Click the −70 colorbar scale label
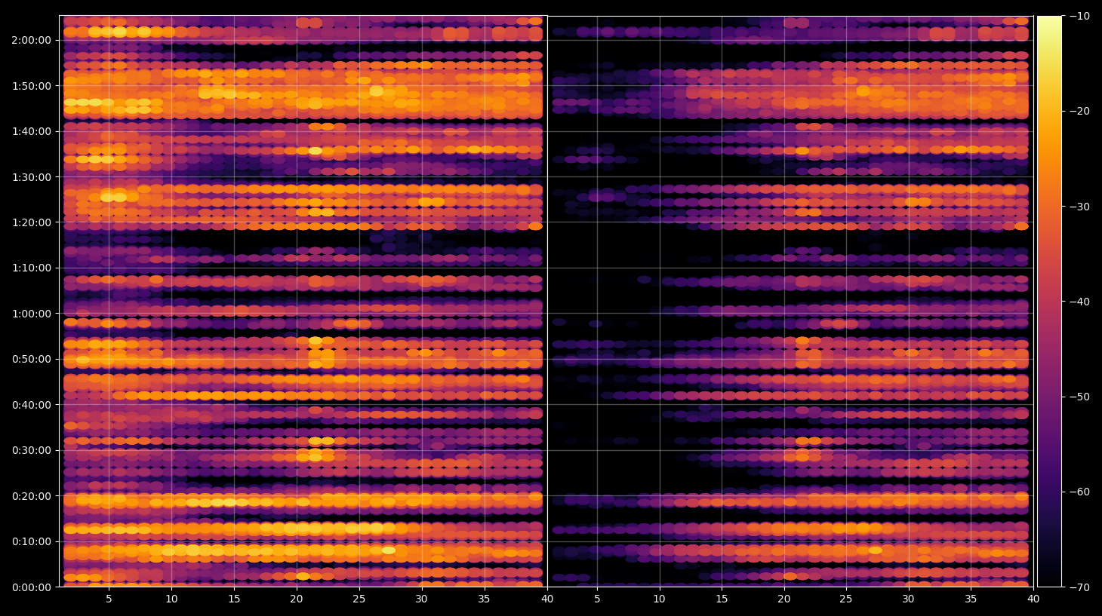Viewport: 1102px width, 616px height. pos(1079,587)
